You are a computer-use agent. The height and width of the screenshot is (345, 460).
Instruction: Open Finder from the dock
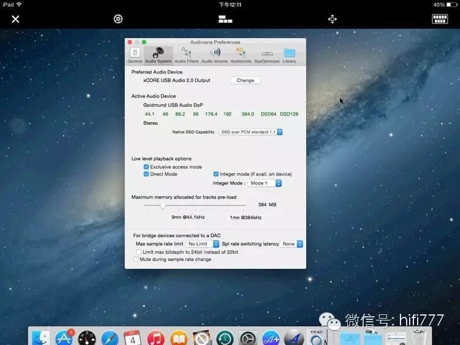coord(40,338)
